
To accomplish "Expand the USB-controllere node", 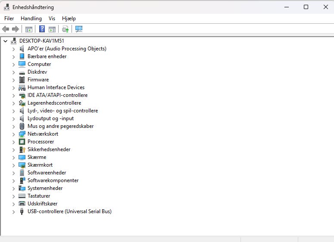I will tap(14, 212).
